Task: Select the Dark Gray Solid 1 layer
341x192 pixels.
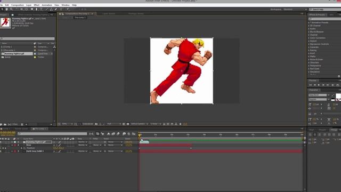Action: tap(35, 151)
